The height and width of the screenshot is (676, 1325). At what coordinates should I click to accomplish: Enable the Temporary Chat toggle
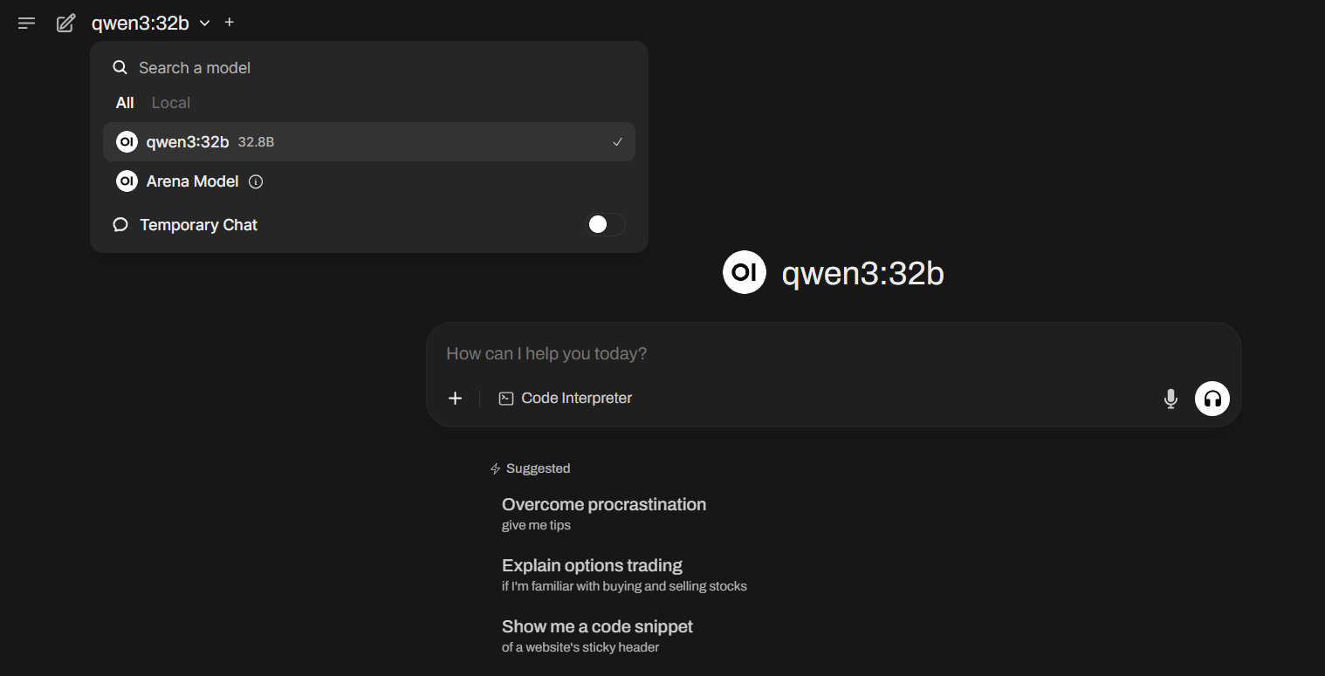(x=605, y=225)
